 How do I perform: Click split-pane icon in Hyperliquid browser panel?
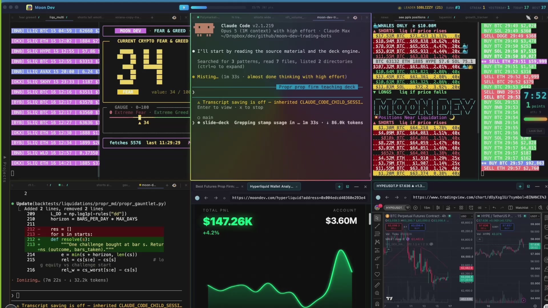(347, 187)
